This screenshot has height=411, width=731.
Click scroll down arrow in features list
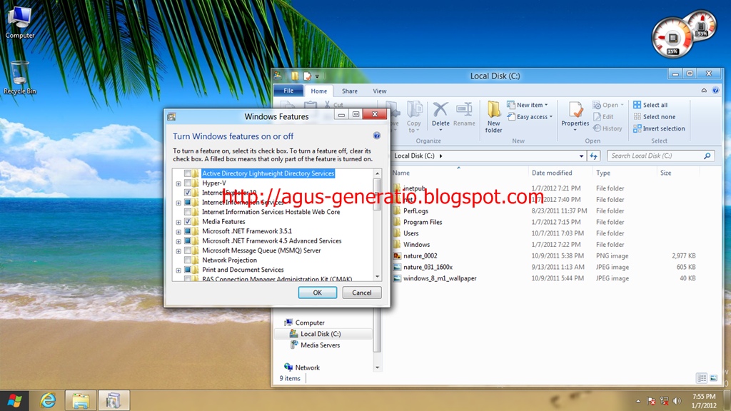378,277
